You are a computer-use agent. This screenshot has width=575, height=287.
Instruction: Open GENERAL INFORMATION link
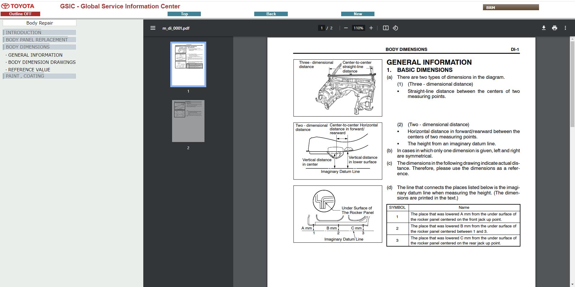[x=35, y=55]
